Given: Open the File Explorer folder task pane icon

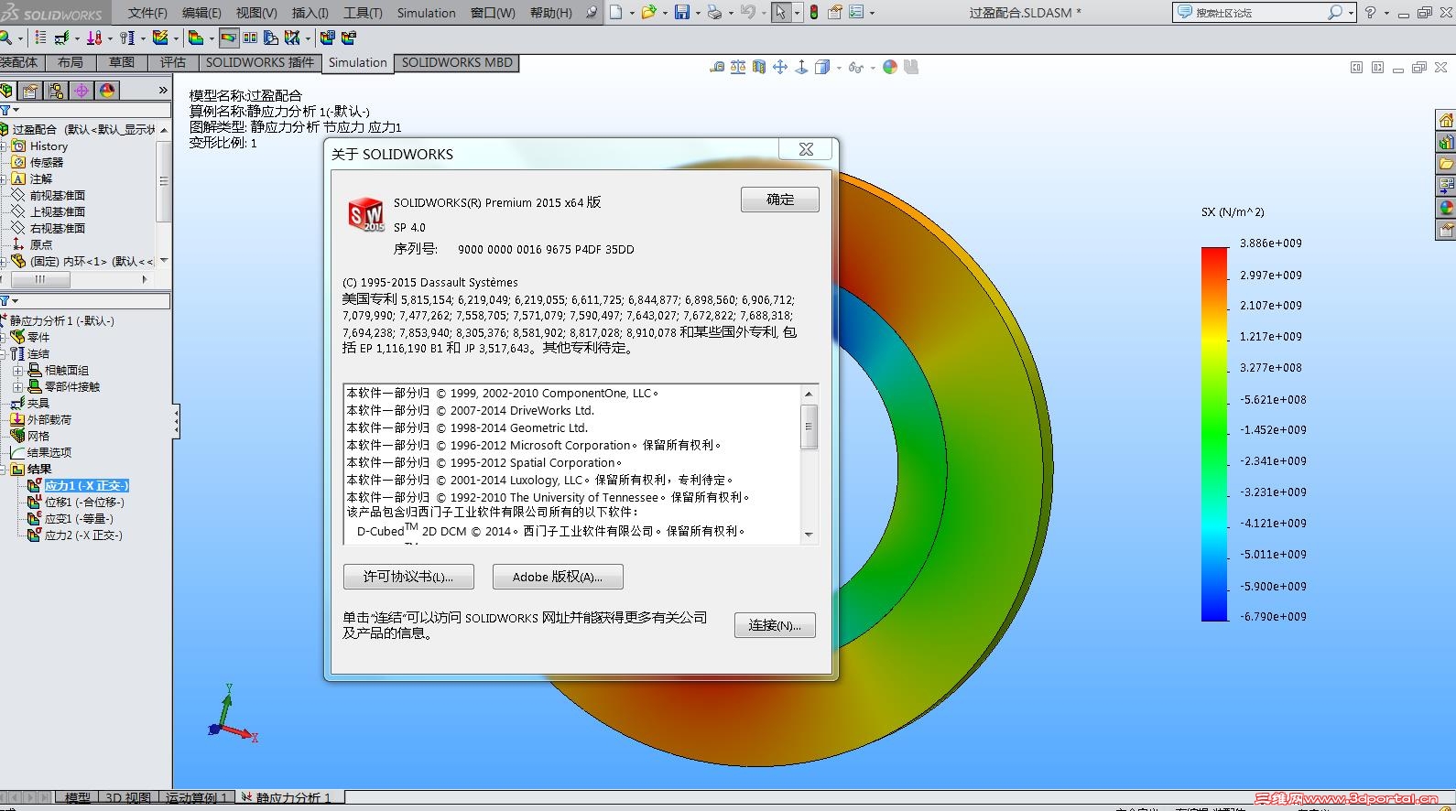Looking at the screenshot, I should coord(1446,165).
